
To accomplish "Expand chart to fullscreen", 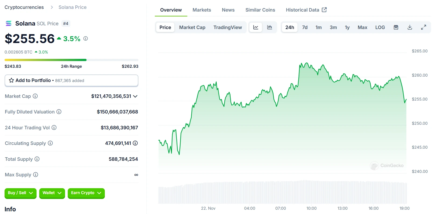I will 424,27.
